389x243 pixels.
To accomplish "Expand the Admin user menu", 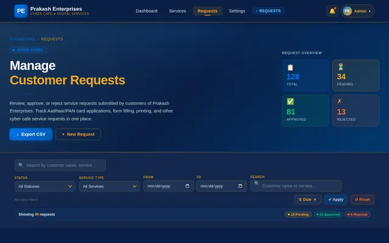I will click(357, 11).
